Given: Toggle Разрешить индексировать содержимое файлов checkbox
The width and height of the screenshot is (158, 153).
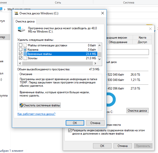Looking at the screenshot, I should pyautogui.click(x=70, y=130).
